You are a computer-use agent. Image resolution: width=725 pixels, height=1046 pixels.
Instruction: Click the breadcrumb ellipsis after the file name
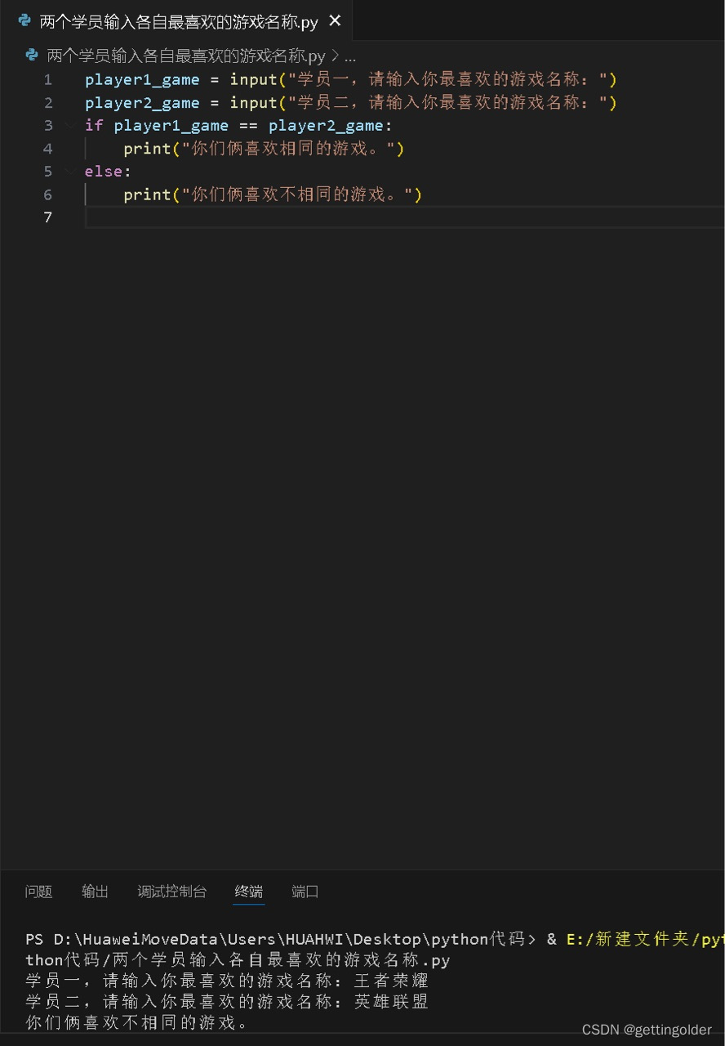click(350, 56)
